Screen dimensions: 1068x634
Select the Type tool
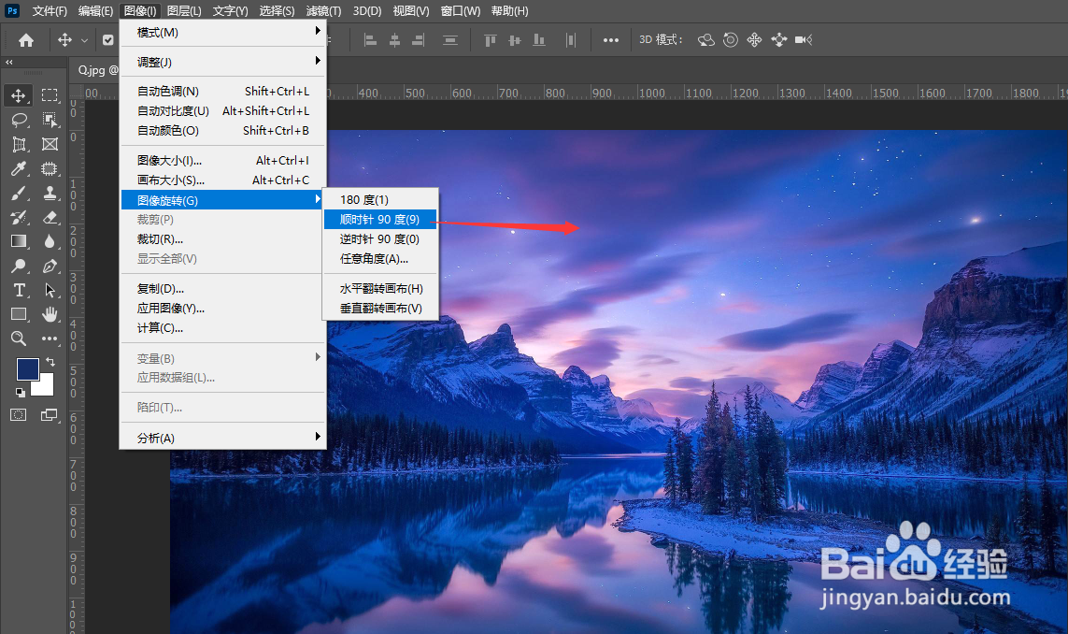[x=20, y=290]
